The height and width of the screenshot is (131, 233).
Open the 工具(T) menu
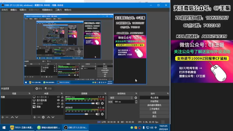click(59, 10)
